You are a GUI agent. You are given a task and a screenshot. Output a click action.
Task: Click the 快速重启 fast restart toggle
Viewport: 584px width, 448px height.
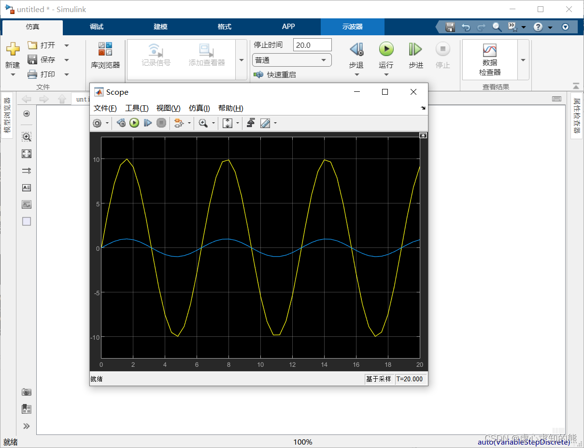pos(275,75)
